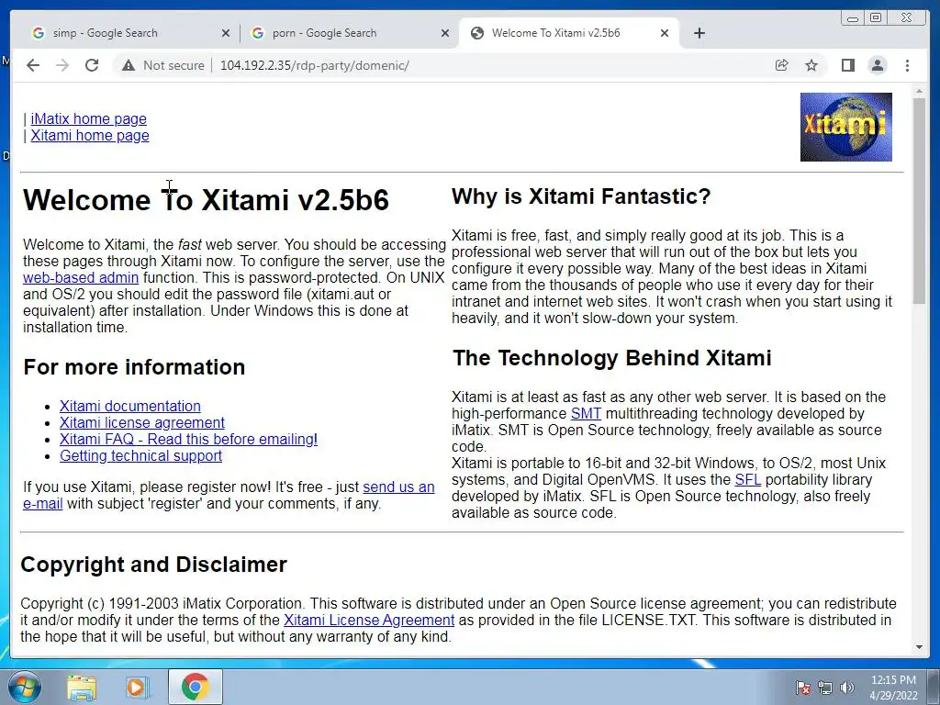Minimize the Chrome window
The height and width of the screenshot is (705, 940).
[x=852, y=18]
